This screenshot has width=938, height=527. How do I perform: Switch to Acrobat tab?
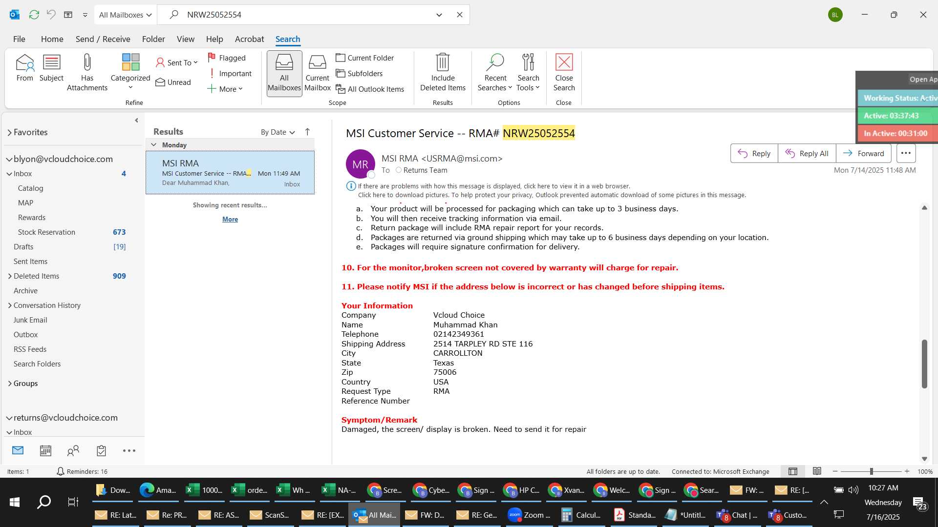[x=249, y=39]
